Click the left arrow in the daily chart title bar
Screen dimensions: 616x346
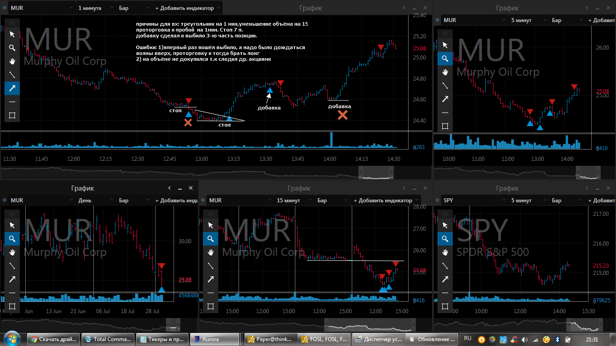(x=169, y=188)
